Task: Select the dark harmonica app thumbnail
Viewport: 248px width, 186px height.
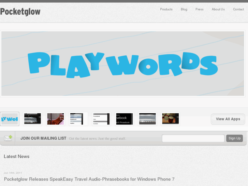Action: coord(32,119)
